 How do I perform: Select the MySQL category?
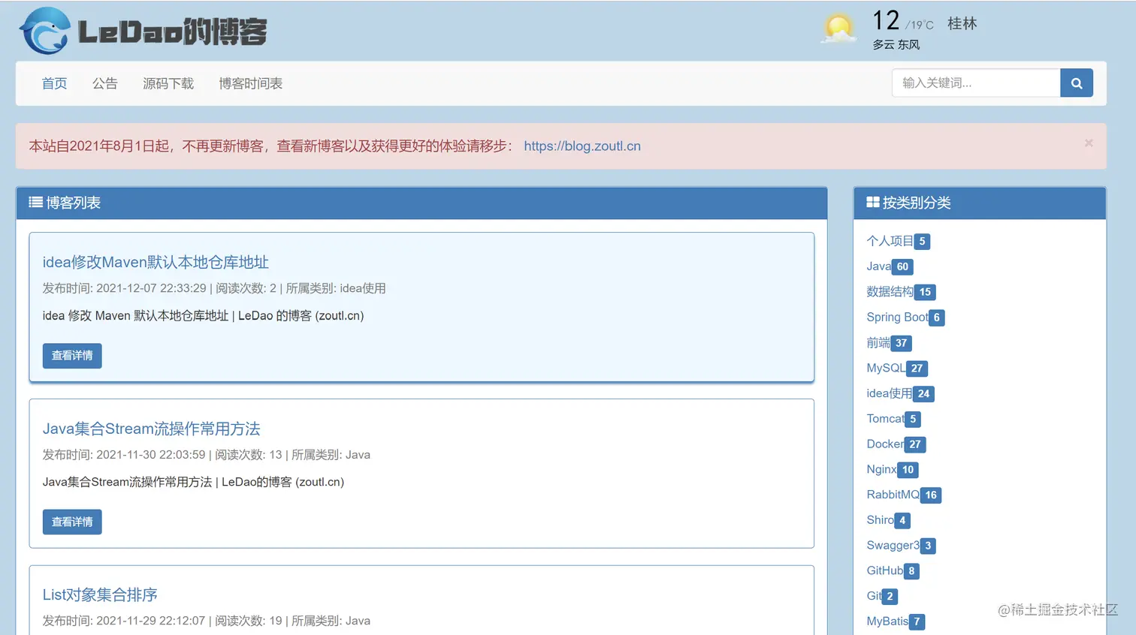(886, 368)
